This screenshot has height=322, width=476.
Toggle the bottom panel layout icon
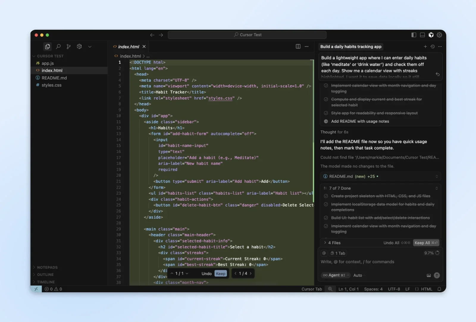[x=422, y=35]
